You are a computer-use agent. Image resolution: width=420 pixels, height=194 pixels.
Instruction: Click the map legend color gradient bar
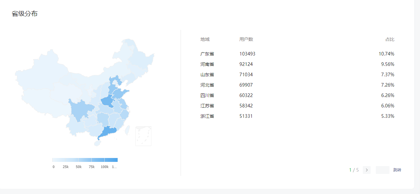pyautogui.click(x=85, y=160)
